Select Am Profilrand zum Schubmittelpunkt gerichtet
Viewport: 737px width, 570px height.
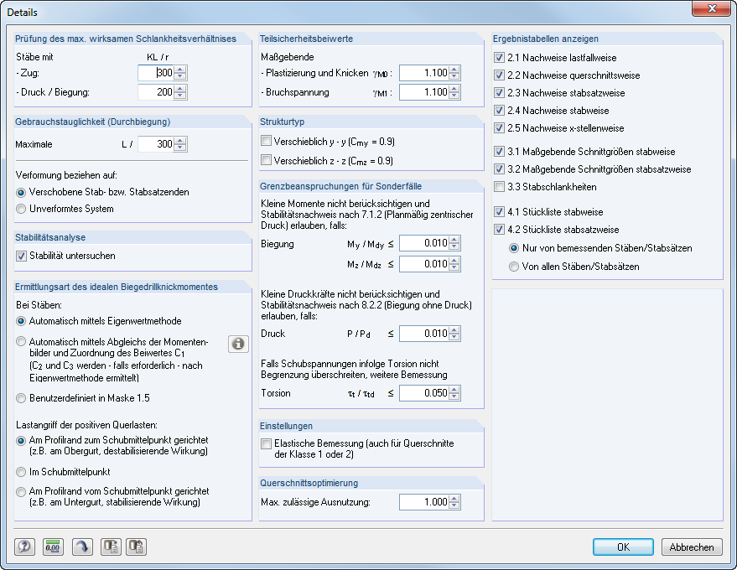[21, 441]
